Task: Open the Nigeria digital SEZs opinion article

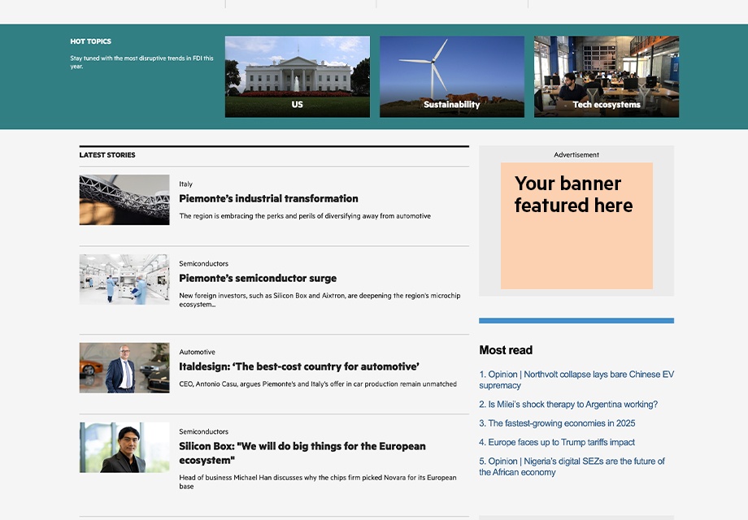Action: tap(572, 466)
